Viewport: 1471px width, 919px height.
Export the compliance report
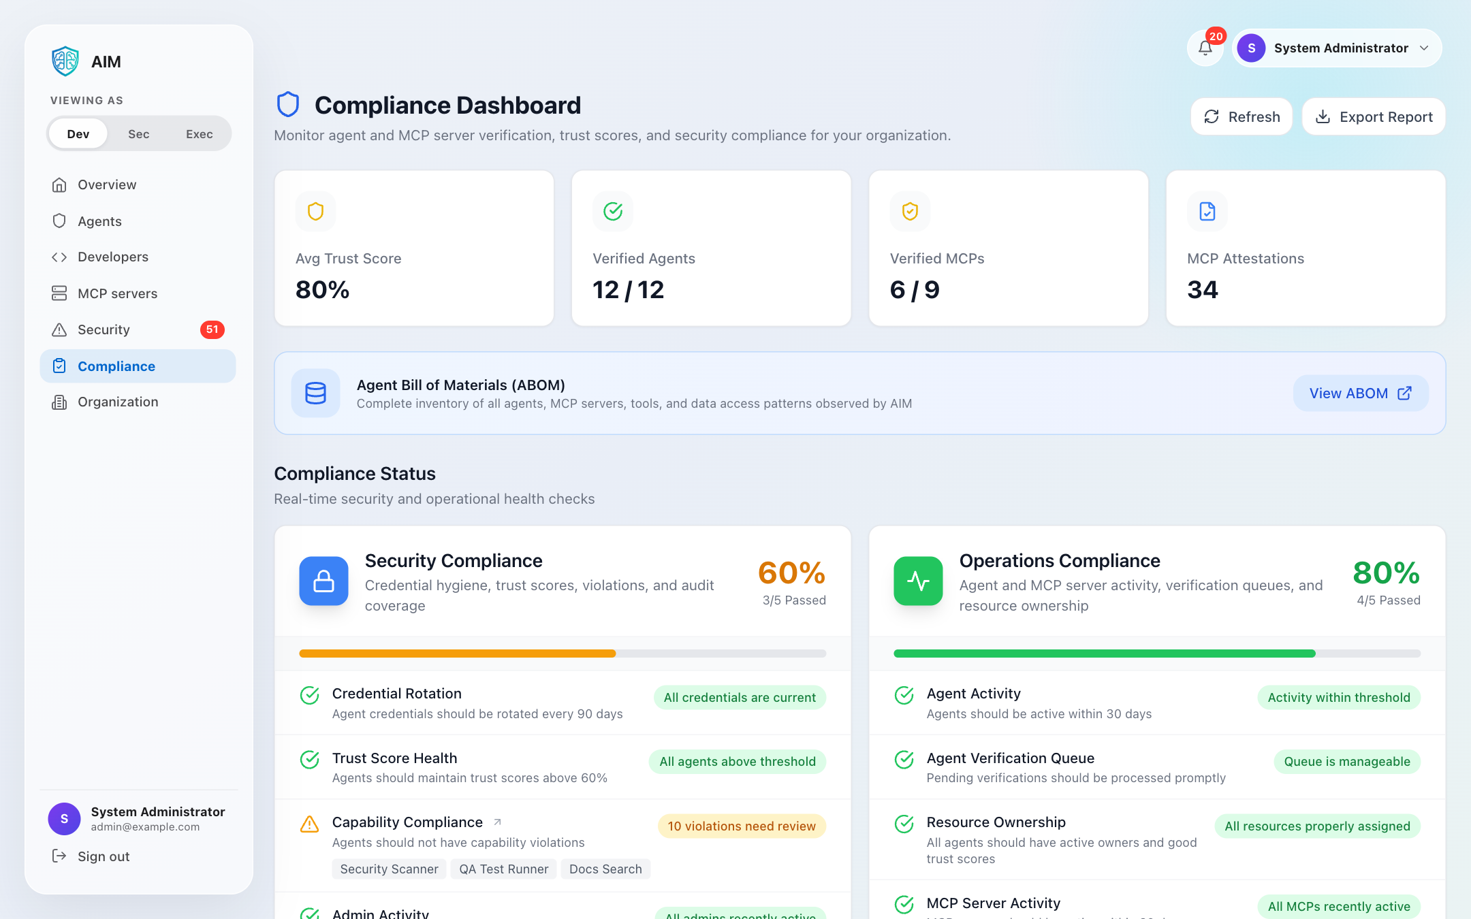(1374, 116)
